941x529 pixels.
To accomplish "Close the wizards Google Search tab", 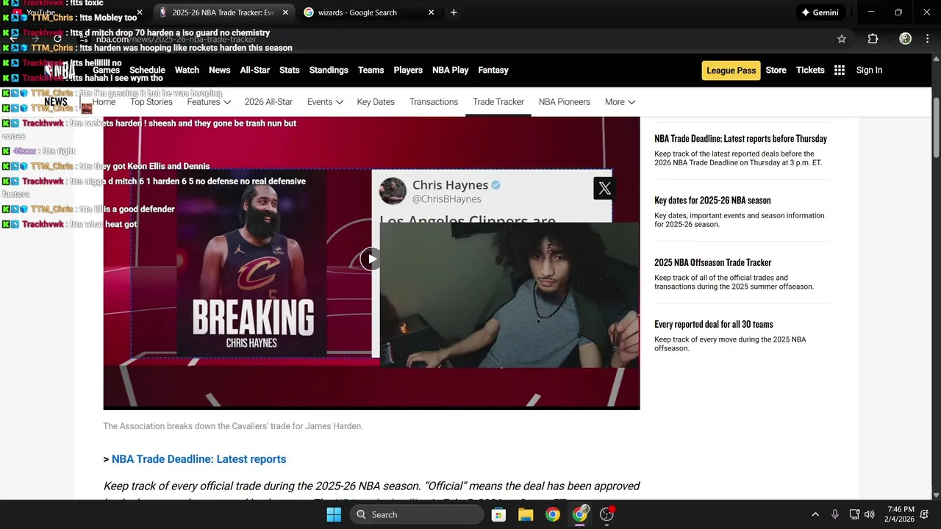I will pos(431,12).
